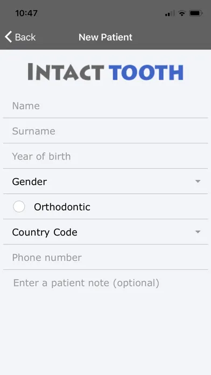Tap the blue TOOTH word in logo
The image size is (211, 375).
146,72
